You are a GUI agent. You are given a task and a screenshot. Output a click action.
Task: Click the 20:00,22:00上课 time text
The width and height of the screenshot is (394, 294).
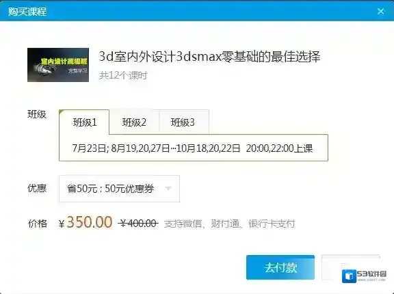279,148
